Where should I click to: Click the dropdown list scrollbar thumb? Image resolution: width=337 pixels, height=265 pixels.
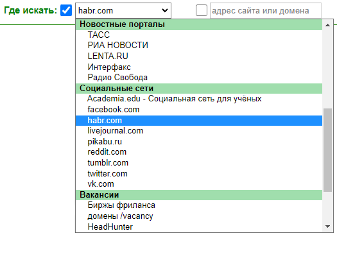(x=328, y=150)
